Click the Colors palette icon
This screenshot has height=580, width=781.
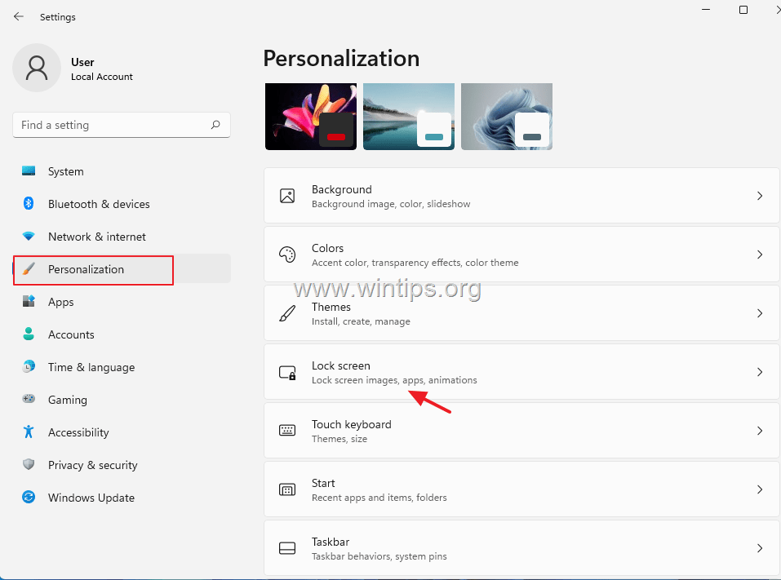(x=287, y=255)
